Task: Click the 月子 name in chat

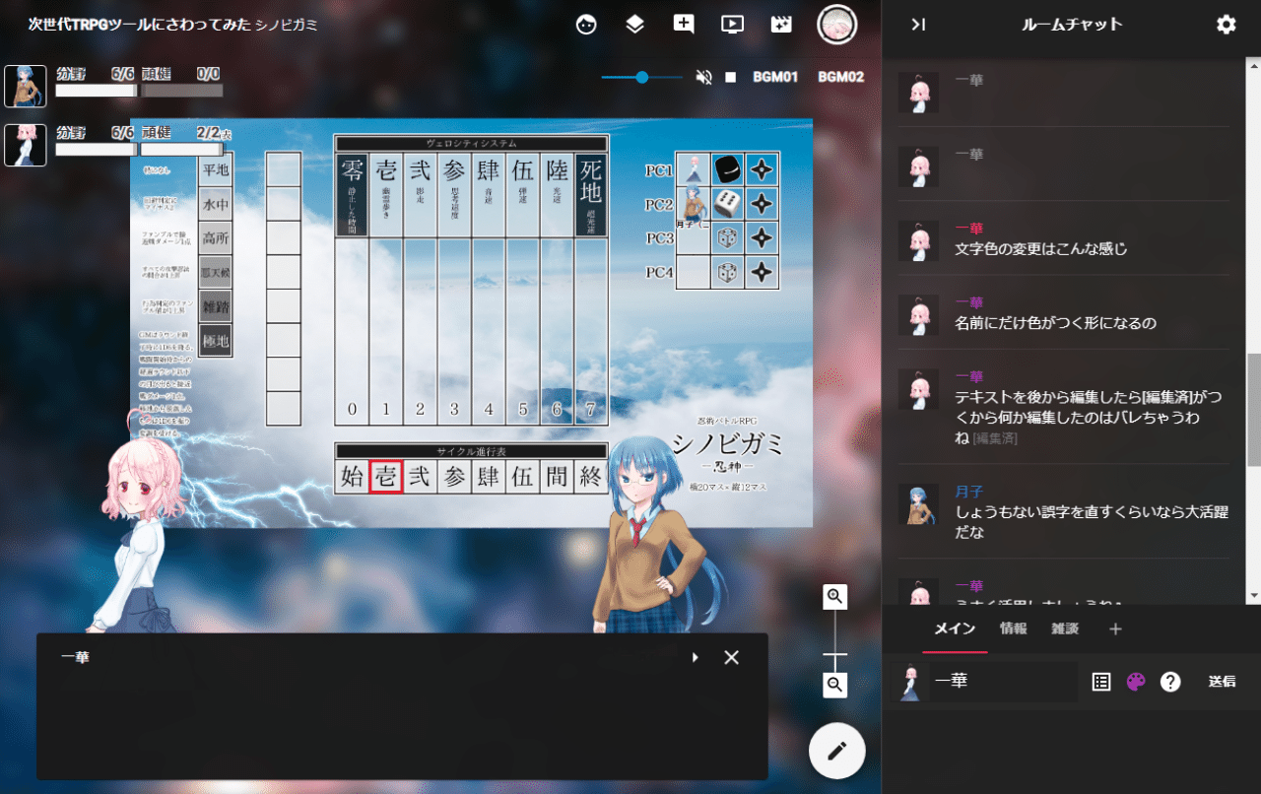Action: coord(969,492)
